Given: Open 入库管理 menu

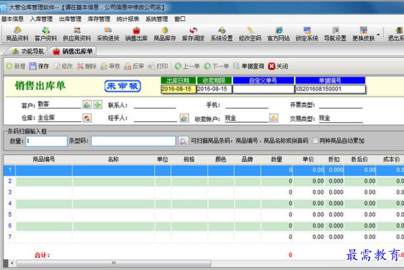Looking at the screenshot, I should pos(41,19).
